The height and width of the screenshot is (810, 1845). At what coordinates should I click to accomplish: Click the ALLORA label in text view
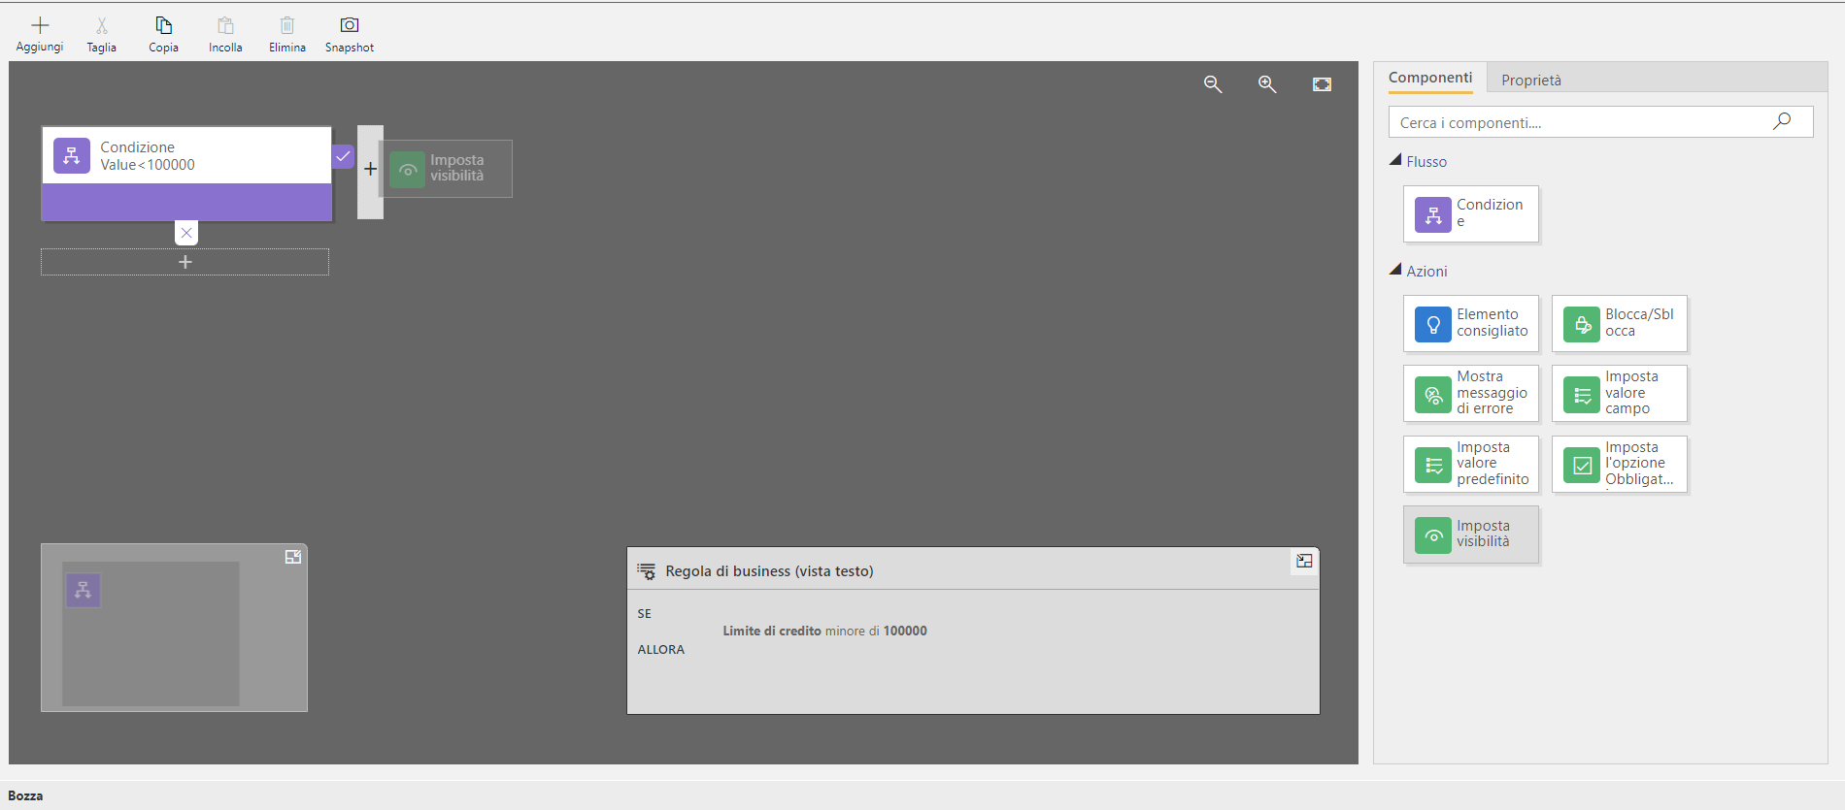(x=661, y=650)
